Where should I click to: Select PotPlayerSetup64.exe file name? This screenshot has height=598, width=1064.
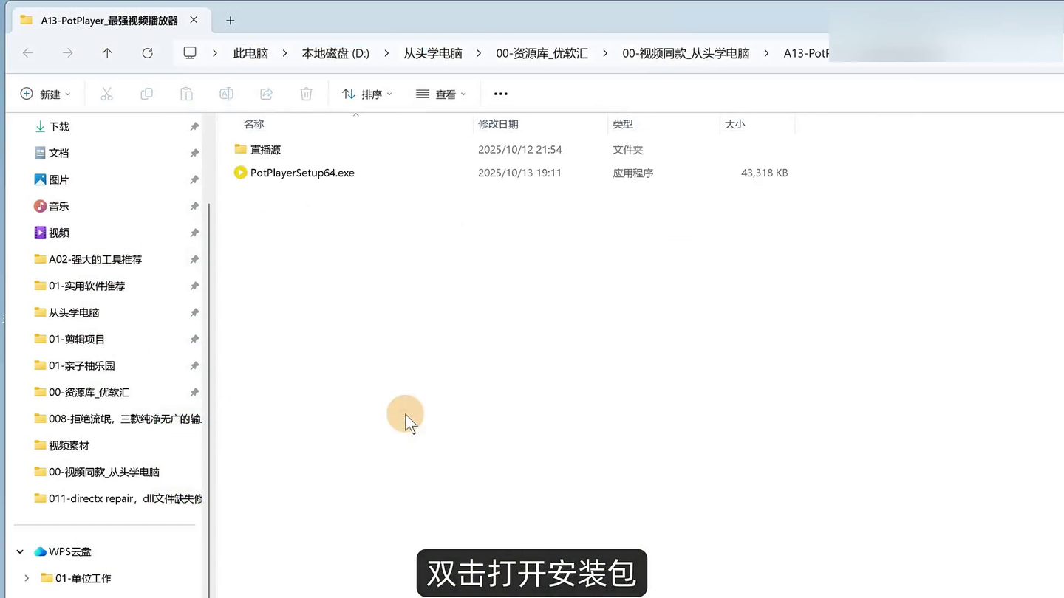(x=302, y=173)
